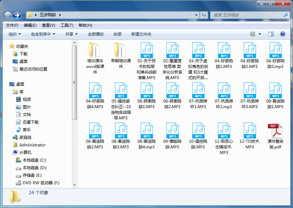Screen dimensions: 293x208
Task: Open view options dropdown arrow
Action: [x=260, y=34]
